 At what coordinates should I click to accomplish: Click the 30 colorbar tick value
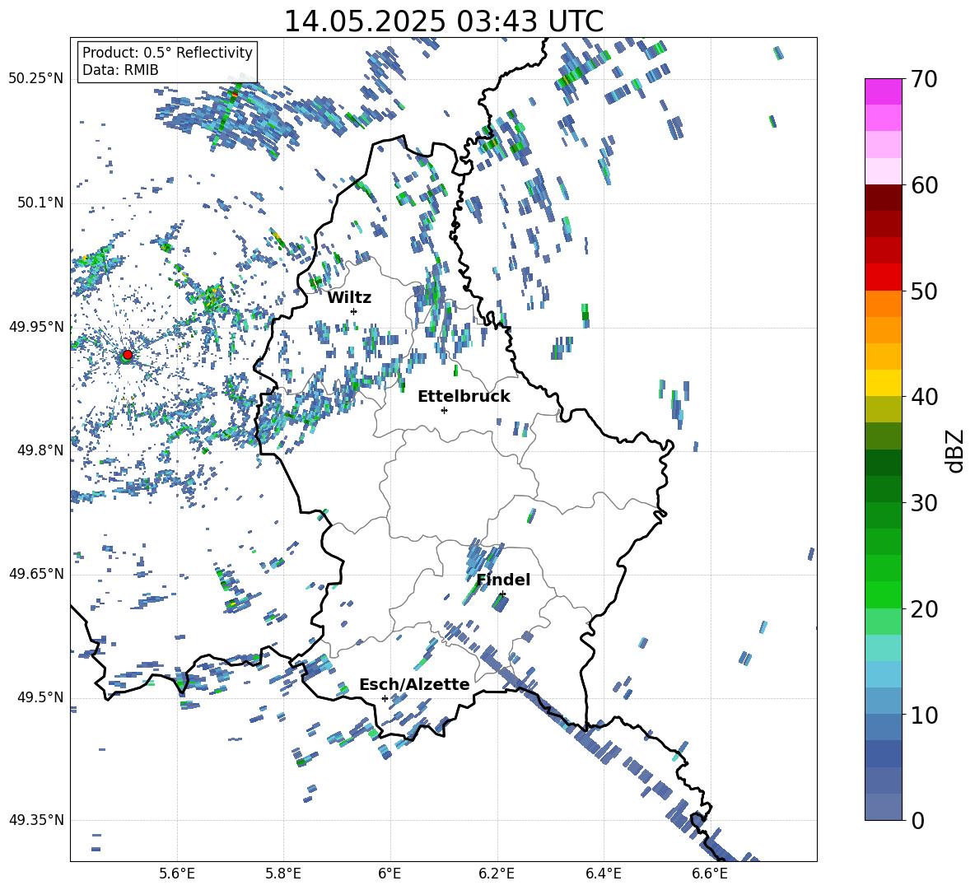(x=924, y=503)
